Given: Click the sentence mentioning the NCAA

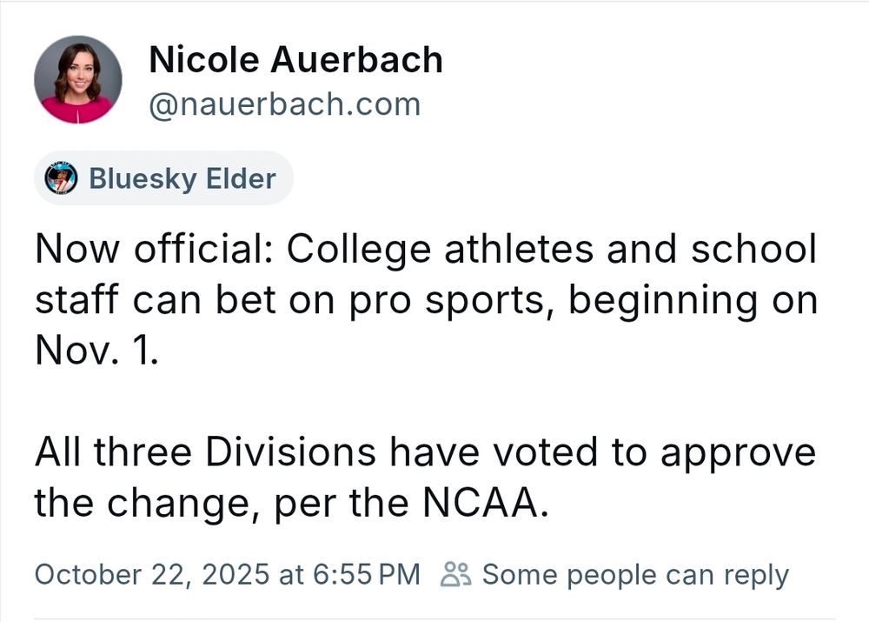Looking at the screenshot, I should pyautogui.click(x=424, y=476).
